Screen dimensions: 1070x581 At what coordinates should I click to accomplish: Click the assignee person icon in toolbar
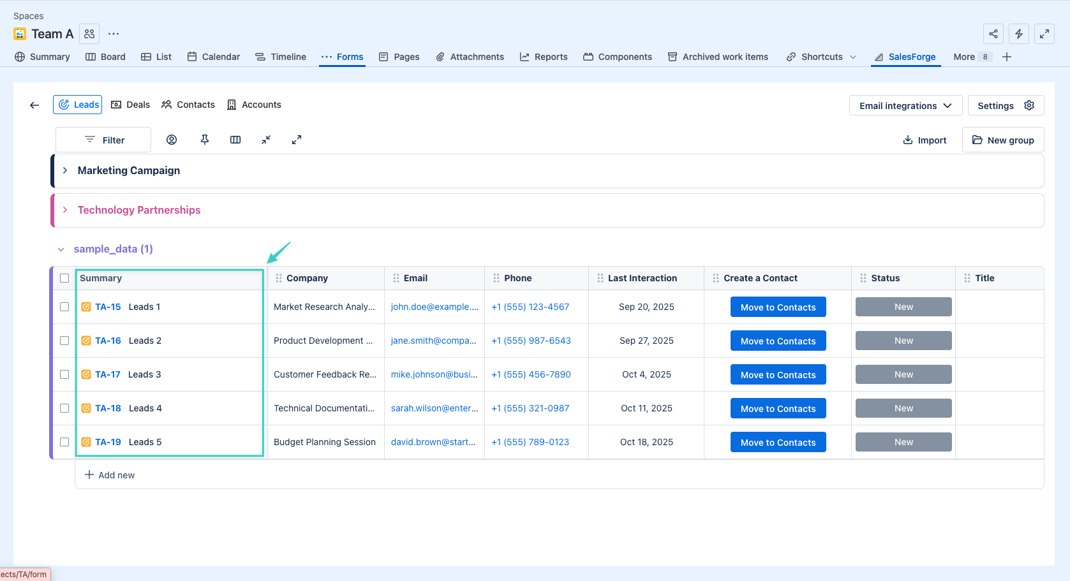point(172,140)
